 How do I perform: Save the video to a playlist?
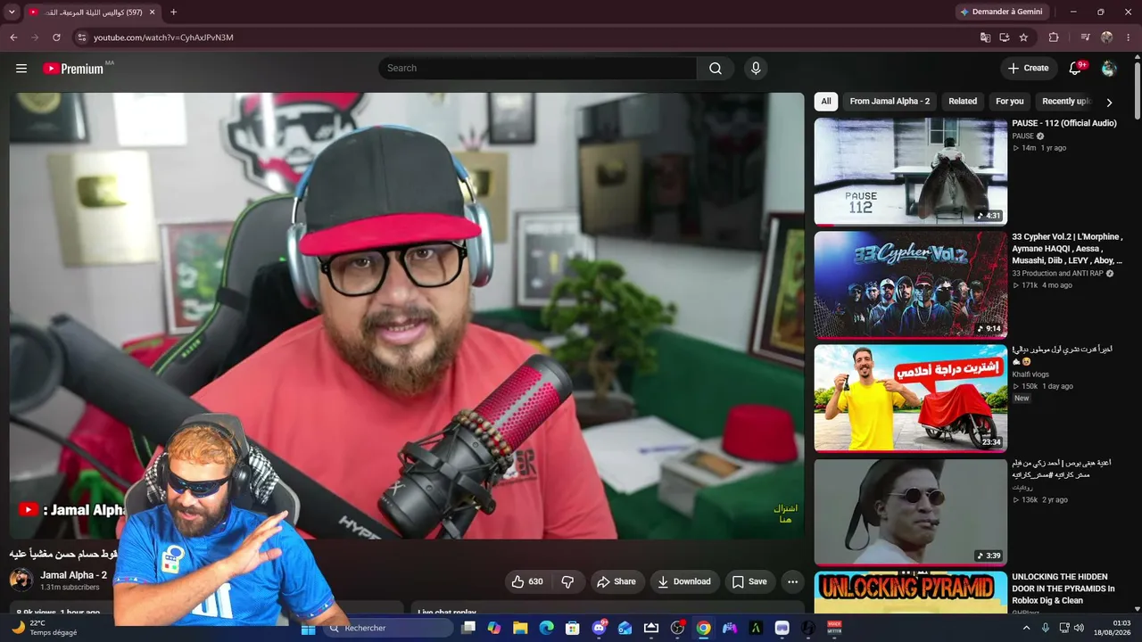pyautogui.click(x=750, y=581)
